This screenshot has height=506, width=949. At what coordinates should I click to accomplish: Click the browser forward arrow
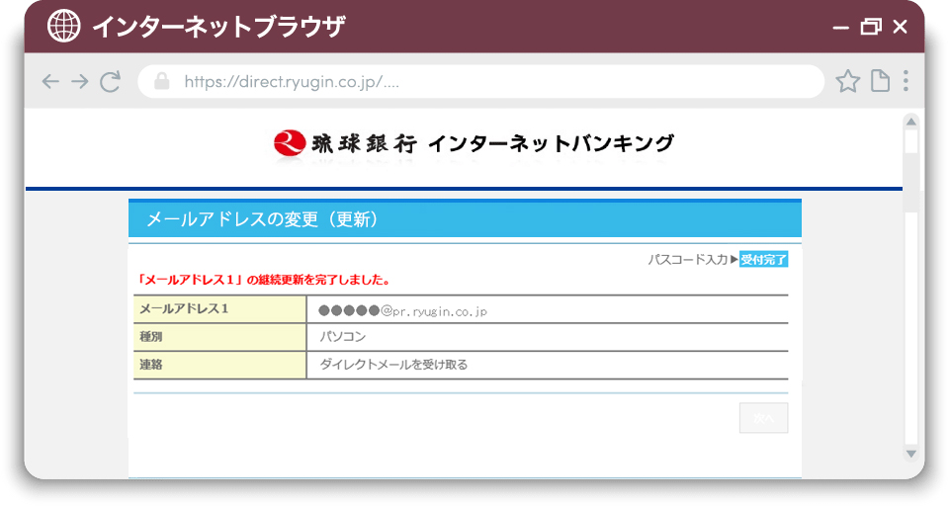[80, 82]
